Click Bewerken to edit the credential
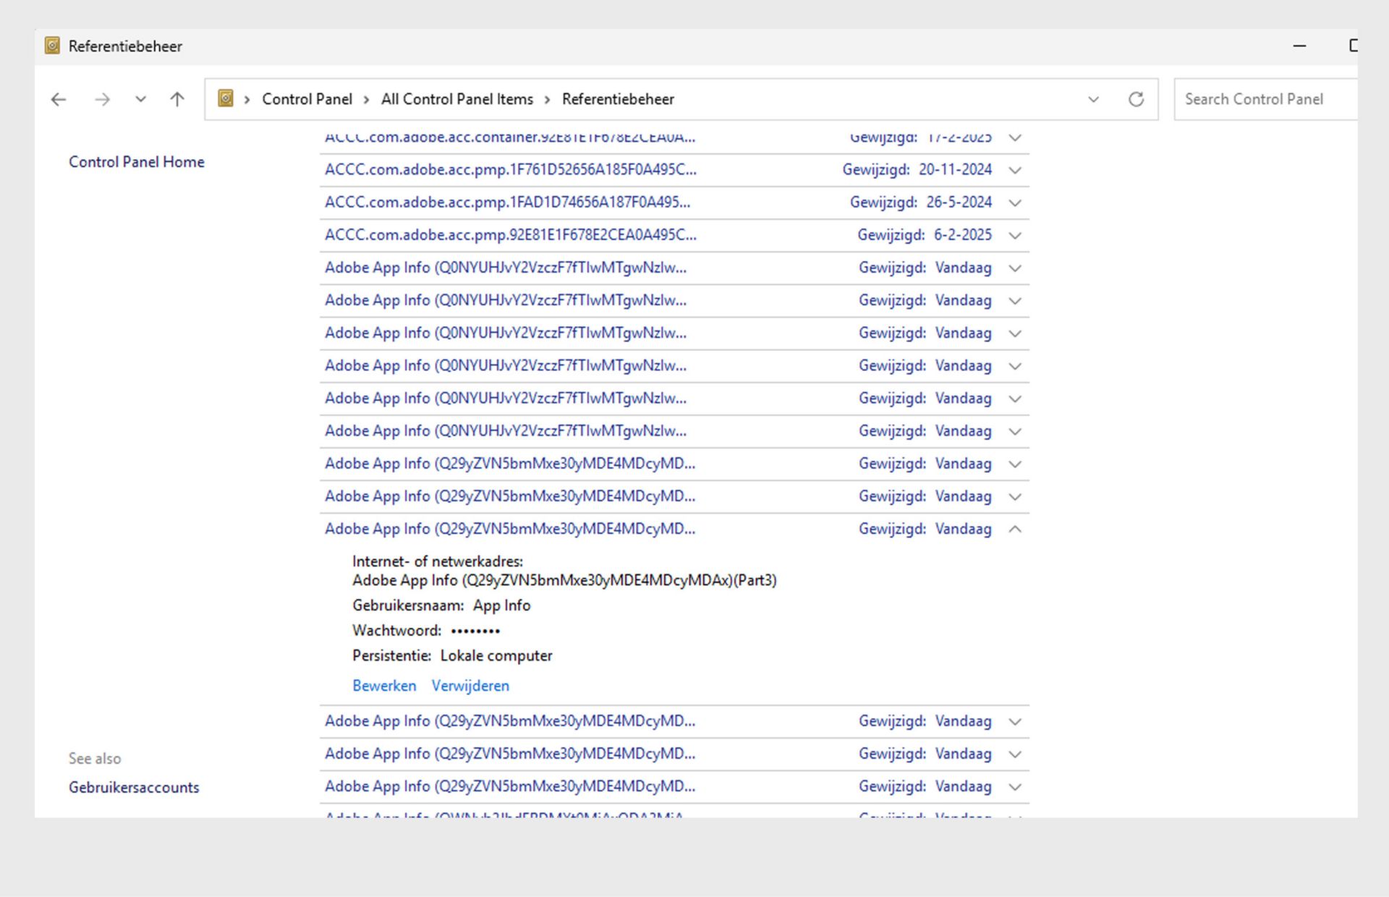The height and width of the screenshot is (897, 1389). pos(384,686)
